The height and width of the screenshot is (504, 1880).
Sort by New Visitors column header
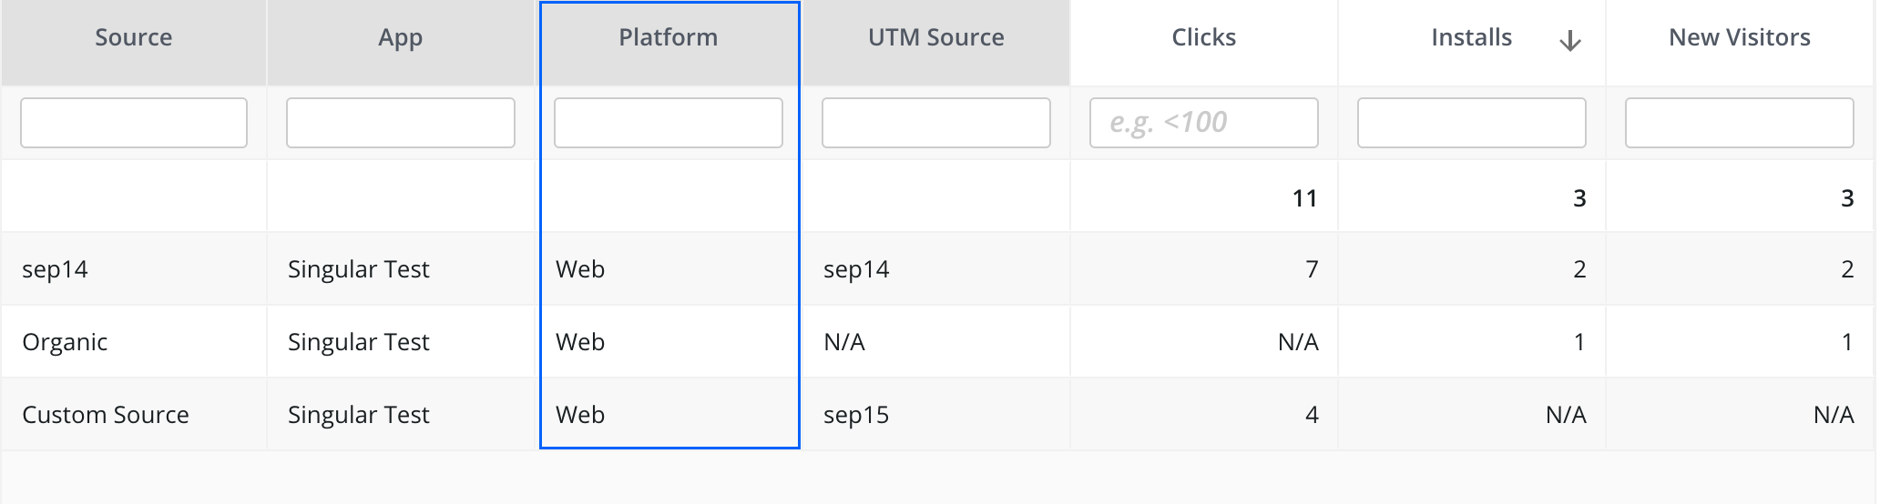[x=1739, y=38]
